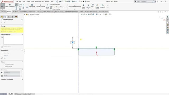Collapse the Existing Relations section

(x=22, y=35)
